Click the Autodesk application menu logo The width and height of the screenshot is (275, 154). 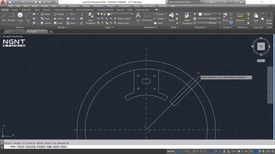(3, 3)
